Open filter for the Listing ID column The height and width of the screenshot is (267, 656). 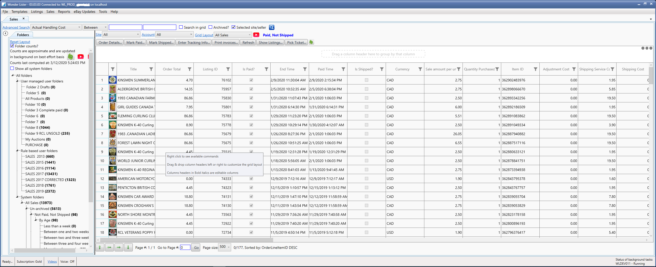click(228, 69)
